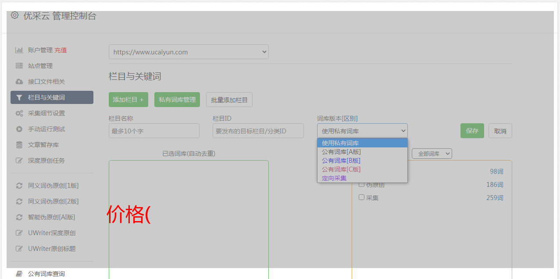
Task: Click the 批量添加栏目 button
Action: [x=229, y=100]
